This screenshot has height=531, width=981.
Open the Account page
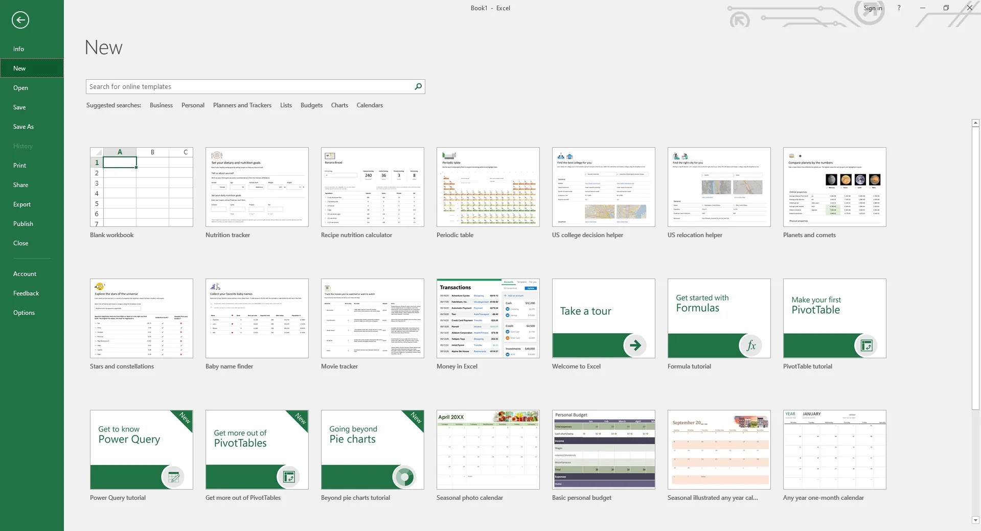(32, 274)
